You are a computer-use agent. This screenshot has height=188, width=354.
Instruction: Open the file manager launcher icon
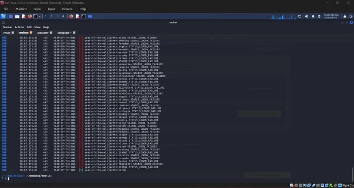[x=17, y=16]
